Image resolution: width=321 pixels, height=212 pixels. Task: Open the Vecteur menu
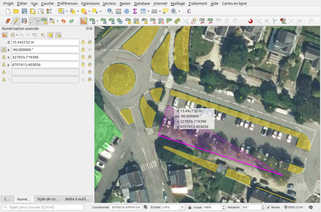[x=109, y=3]
